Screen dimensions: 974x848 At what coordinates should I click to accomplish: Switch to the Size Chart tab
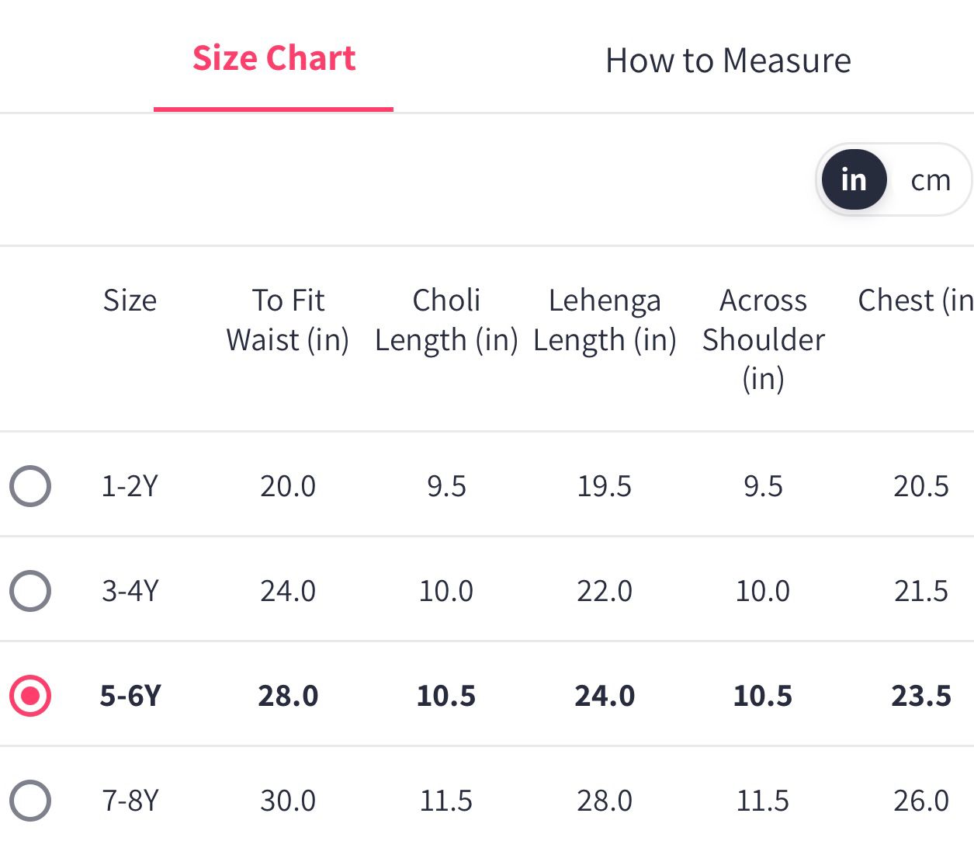274,59
